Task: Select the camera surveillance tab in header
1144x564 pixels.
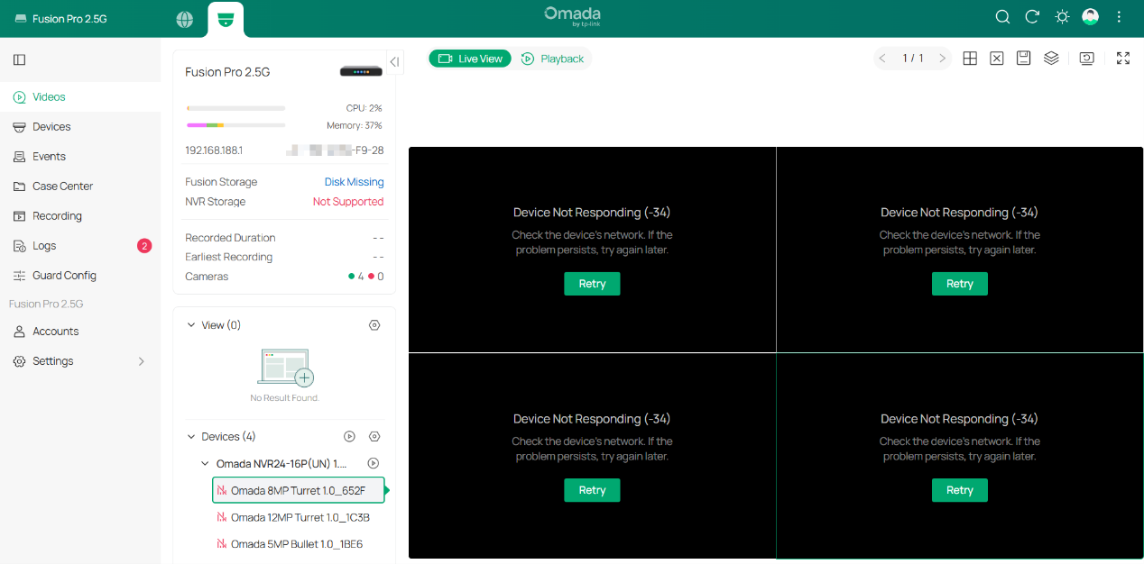Action: pos(226,19)
